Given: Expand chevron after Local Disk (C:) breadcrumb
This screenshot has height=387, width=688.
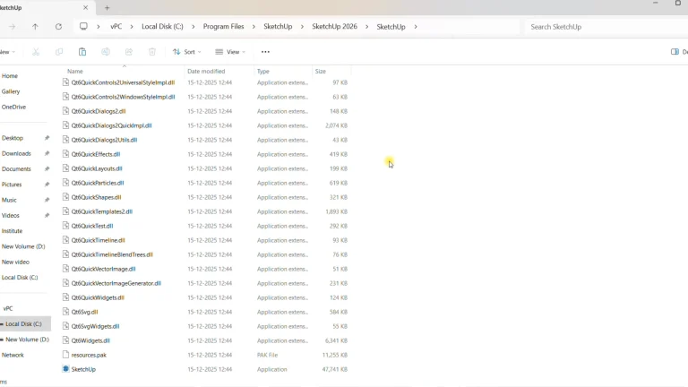Looking at the screenshot, I should pos(193,27).
